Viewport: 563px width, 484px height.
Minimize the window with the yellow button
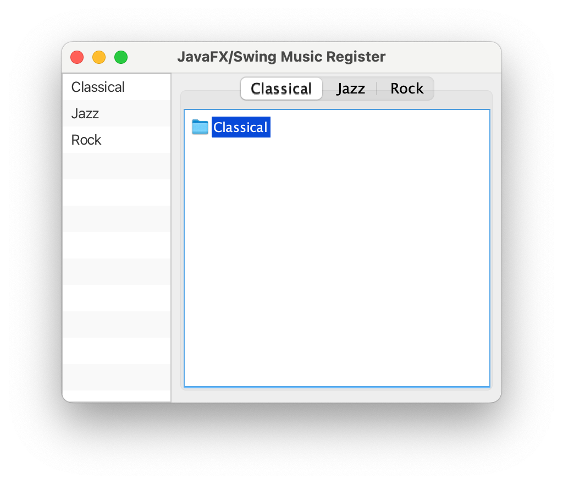pos(99,57)
